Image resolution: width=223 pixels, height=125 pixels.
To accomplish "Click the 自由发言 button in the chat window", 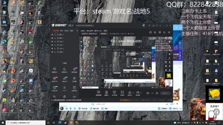I will tap(83, 109).
